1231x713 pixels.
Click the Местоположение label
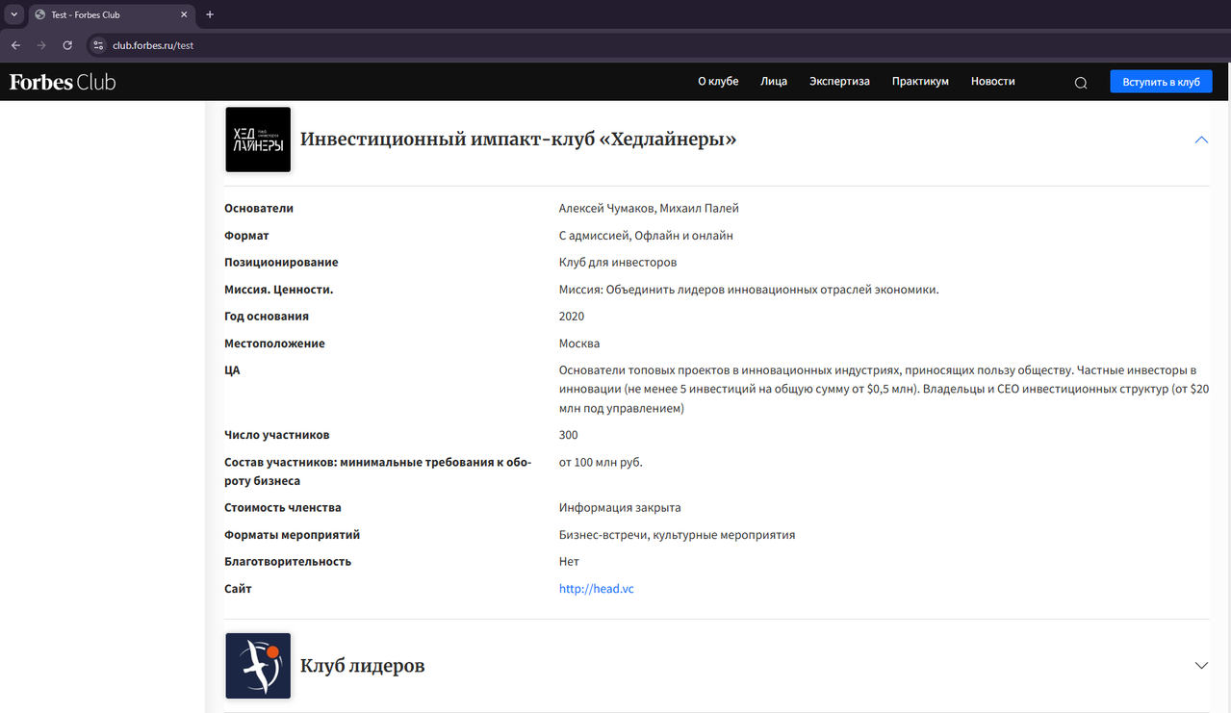click(x=274, y=344)
